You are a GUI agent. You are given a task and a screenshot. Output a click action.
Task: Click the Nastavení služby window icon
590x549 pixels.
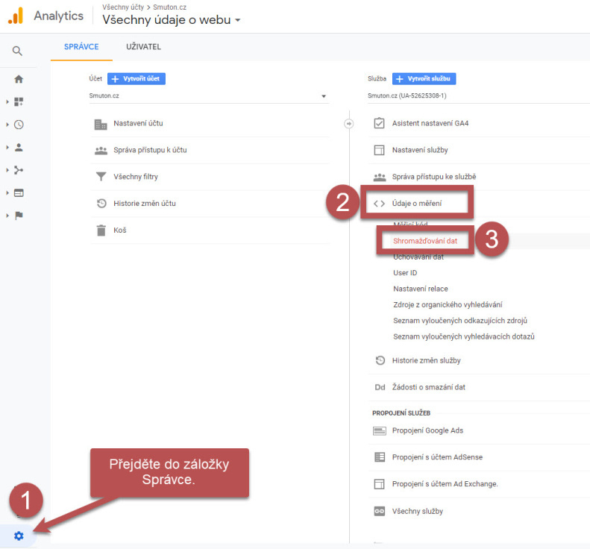tap(379, 150)
